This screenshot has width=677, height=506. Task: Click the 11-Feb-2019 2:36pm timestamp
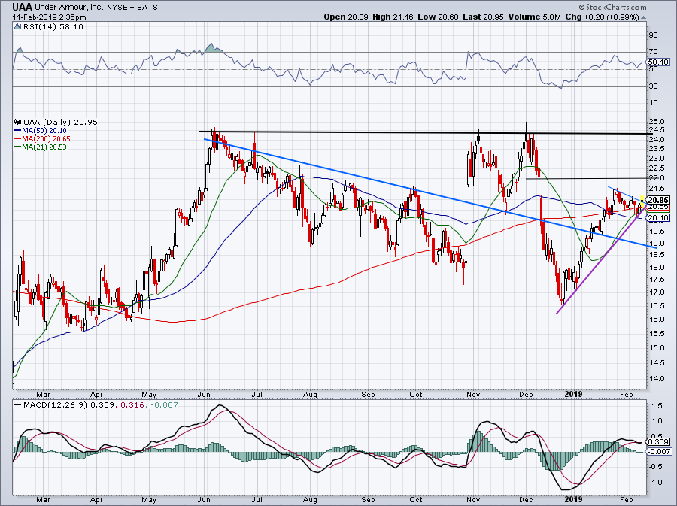[x=49, y=17]
